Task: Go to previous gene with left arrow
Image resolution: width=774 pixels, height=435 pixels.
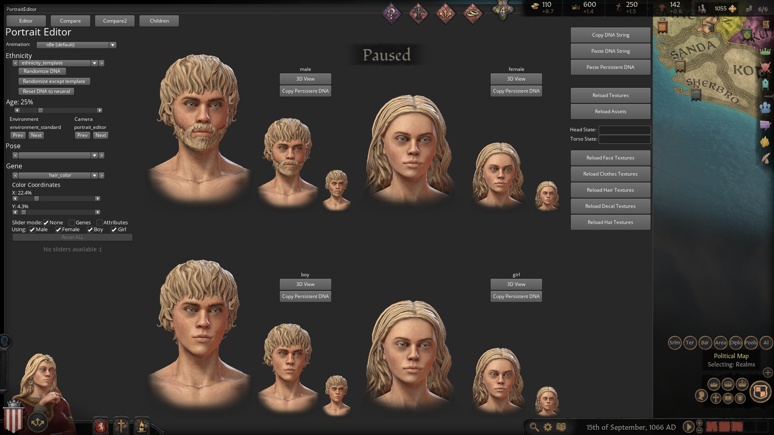Action: pos(15,176)
